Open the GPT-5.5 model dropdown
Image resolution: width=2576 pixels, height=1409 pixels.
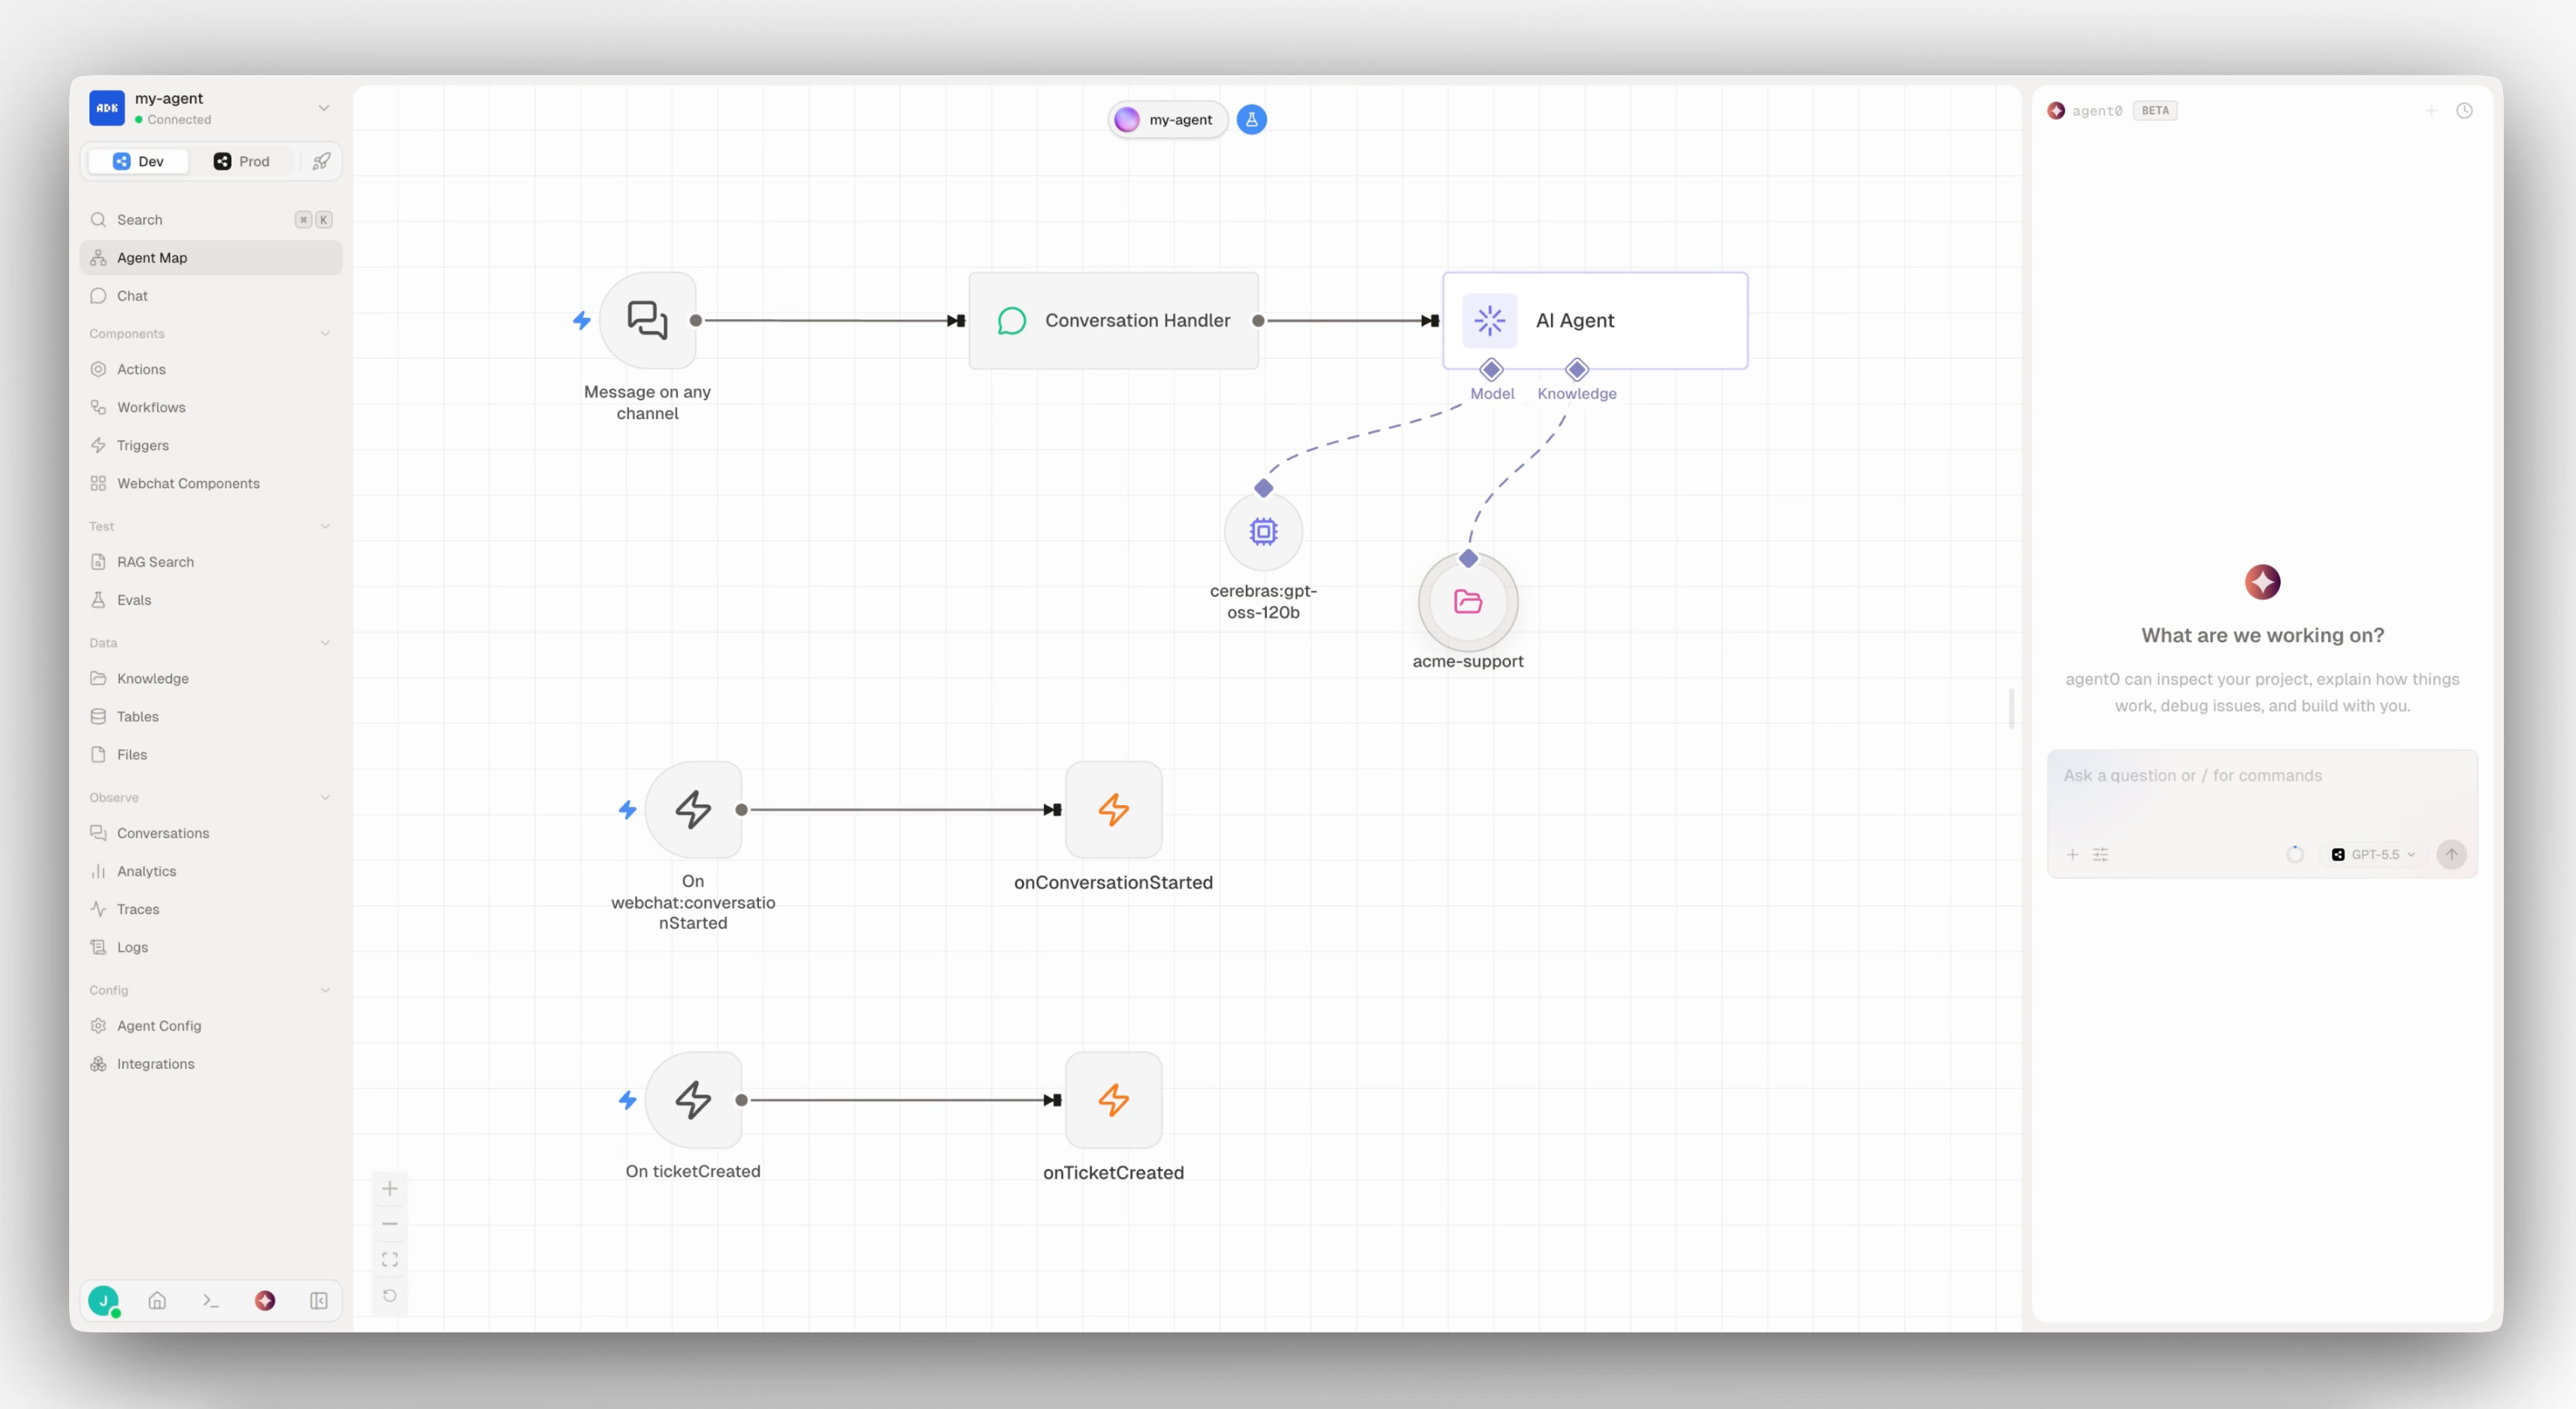[2373, 855]
